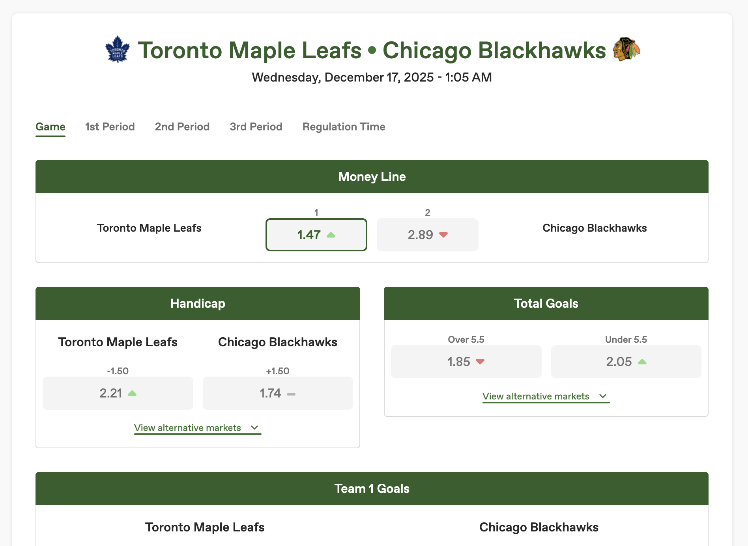Click green up arrow beside 1.47 odds
This screenshot has height=546, width=748.
pos(331,235)
